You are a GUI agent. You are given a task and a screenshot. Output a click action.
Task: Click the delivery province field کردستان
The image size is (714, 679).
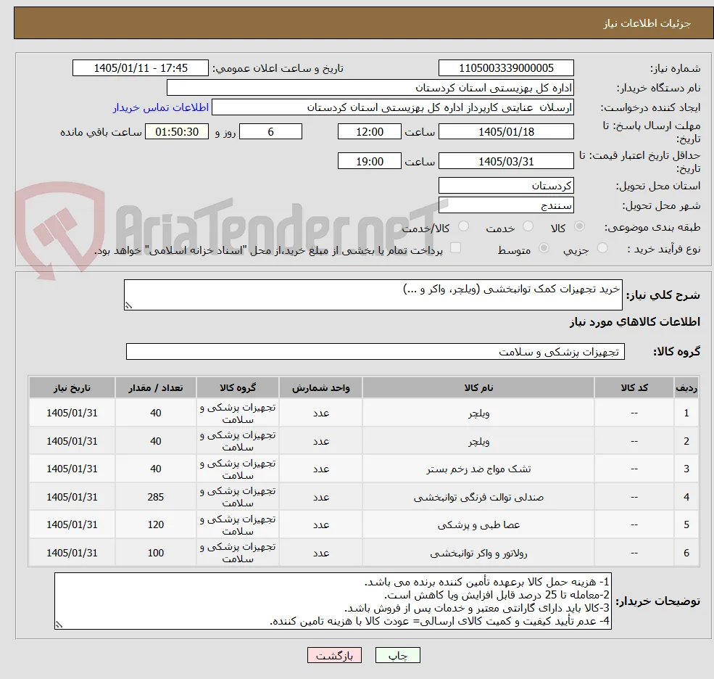[506, 186]
